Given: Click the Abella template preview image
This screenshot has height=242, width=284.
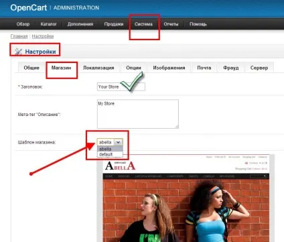Looking at the screenshot, I should [x=186, y=198].
